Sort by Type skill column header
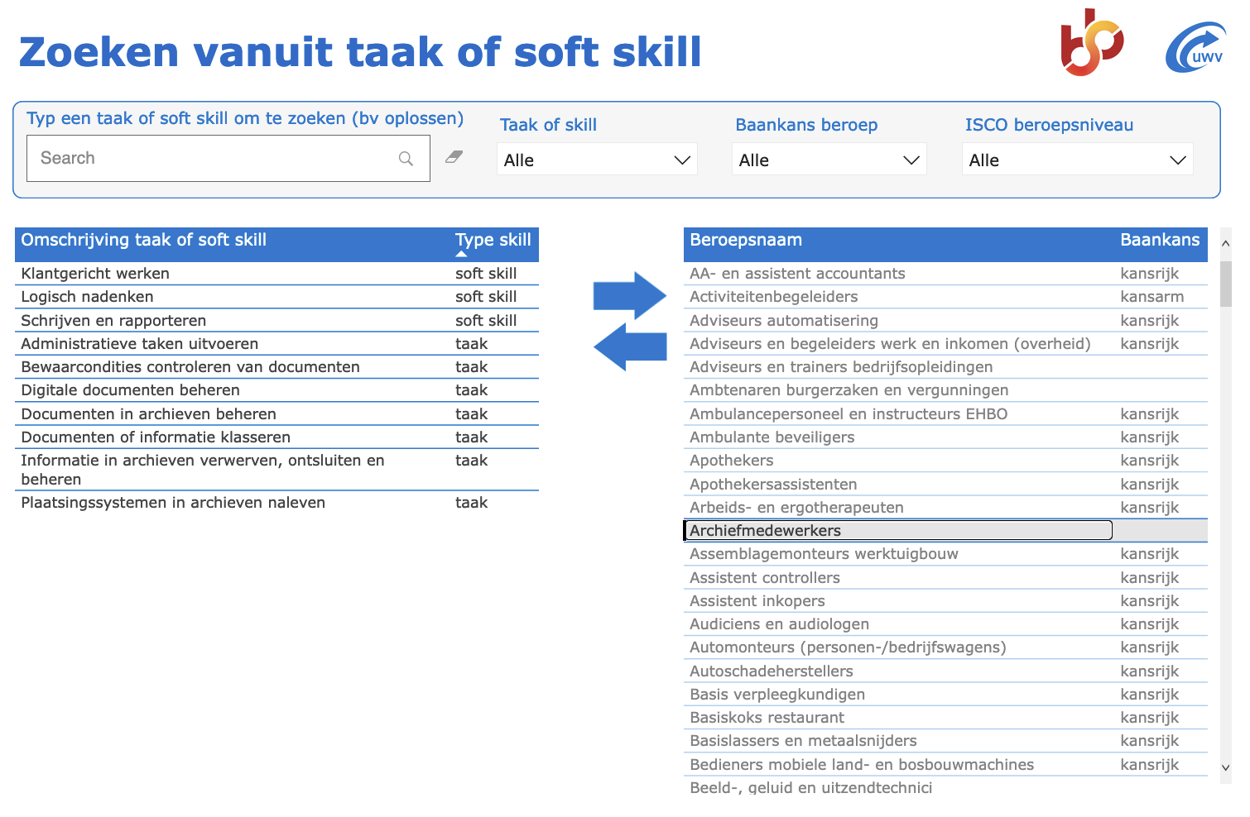The width and height of the screenshot is (1250, 817). [x=493, y=240]
